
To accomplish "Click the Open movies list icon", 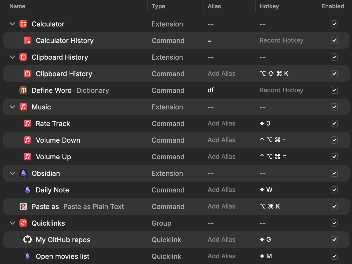I will point(28,256).
